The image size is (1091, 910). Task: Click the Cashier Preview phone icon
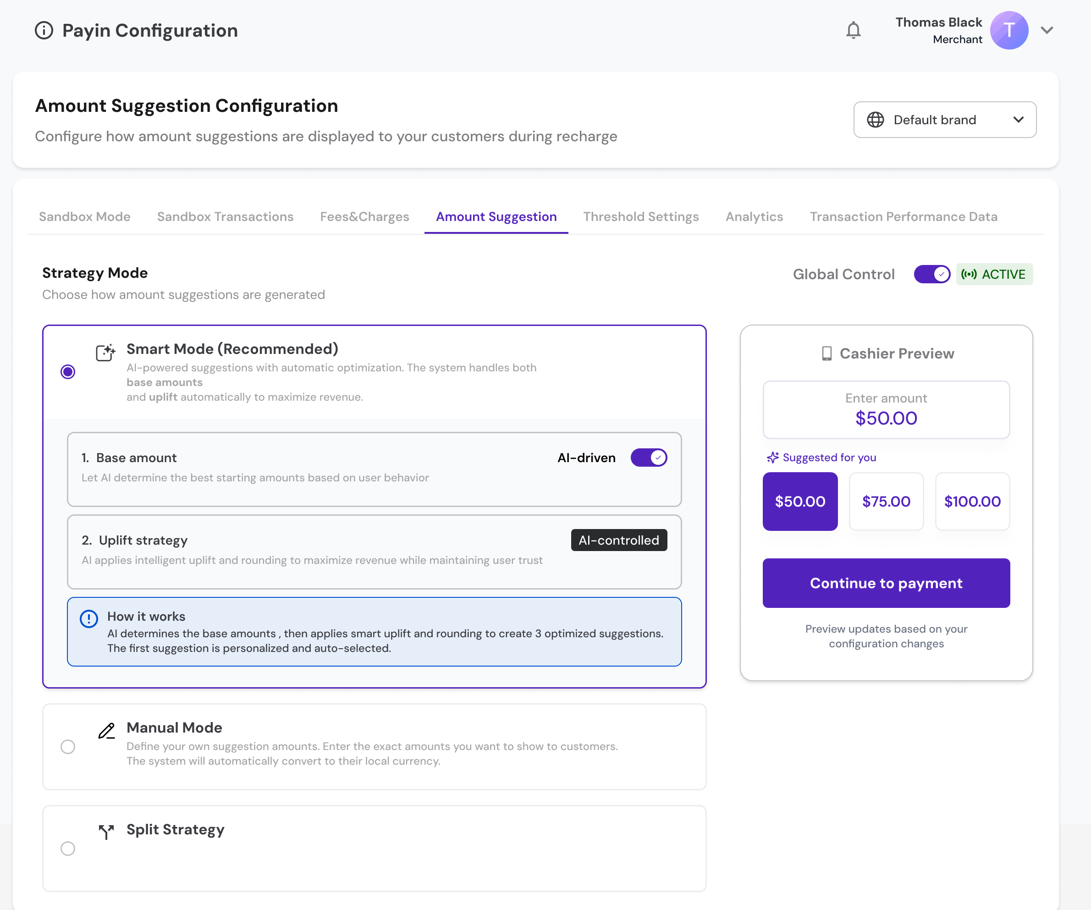pyautogui.click(x=827, y=353)
